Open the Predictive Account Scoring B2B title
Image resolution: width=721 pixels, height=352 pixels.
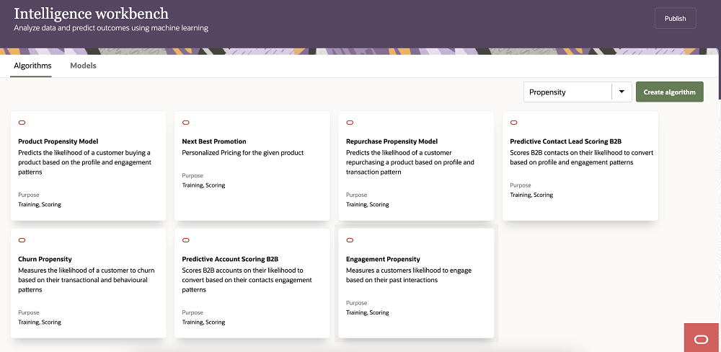(x=230, y=259)
